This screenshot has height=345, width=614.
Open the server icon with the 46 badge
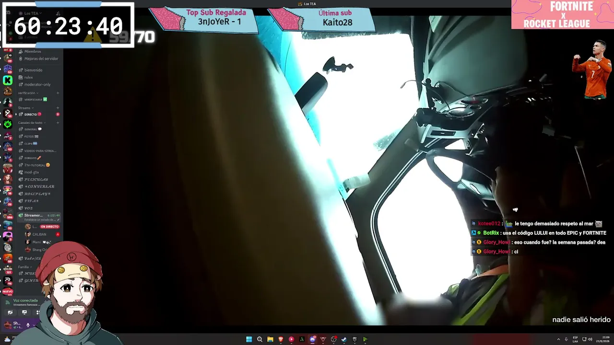click(x=8, y=280)
